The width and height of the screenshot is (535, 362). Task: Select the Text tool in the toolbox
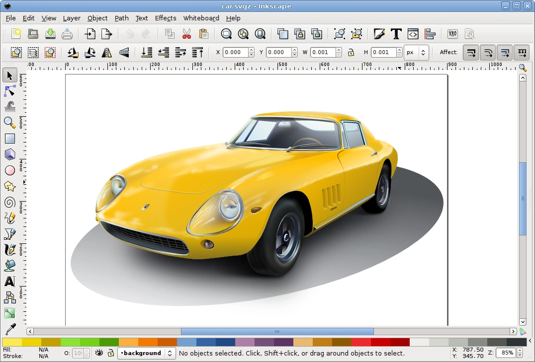point(9,282)
